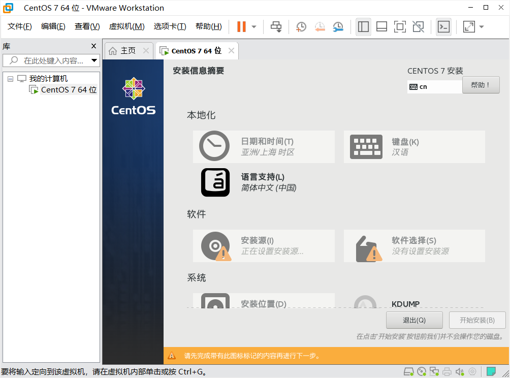Viewport: 510px width, 378px height.
Task: Open the 编辑(E) menu
Action: click(x=53, y=26)
